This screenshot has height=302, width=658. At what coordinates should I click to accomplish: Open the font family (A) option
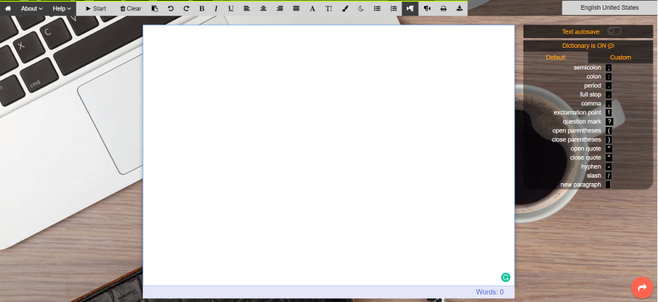click(x=313, y=8)
